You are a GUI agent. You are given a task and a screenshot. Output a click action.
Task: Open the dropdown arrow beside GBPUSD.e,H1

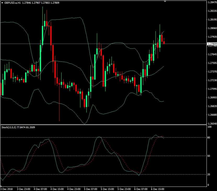[x=2, y=2]
